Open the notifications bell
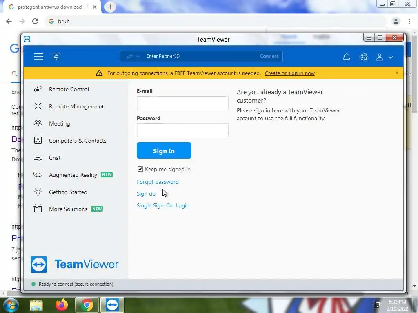 pyautogui.click(x=346, y=57)
